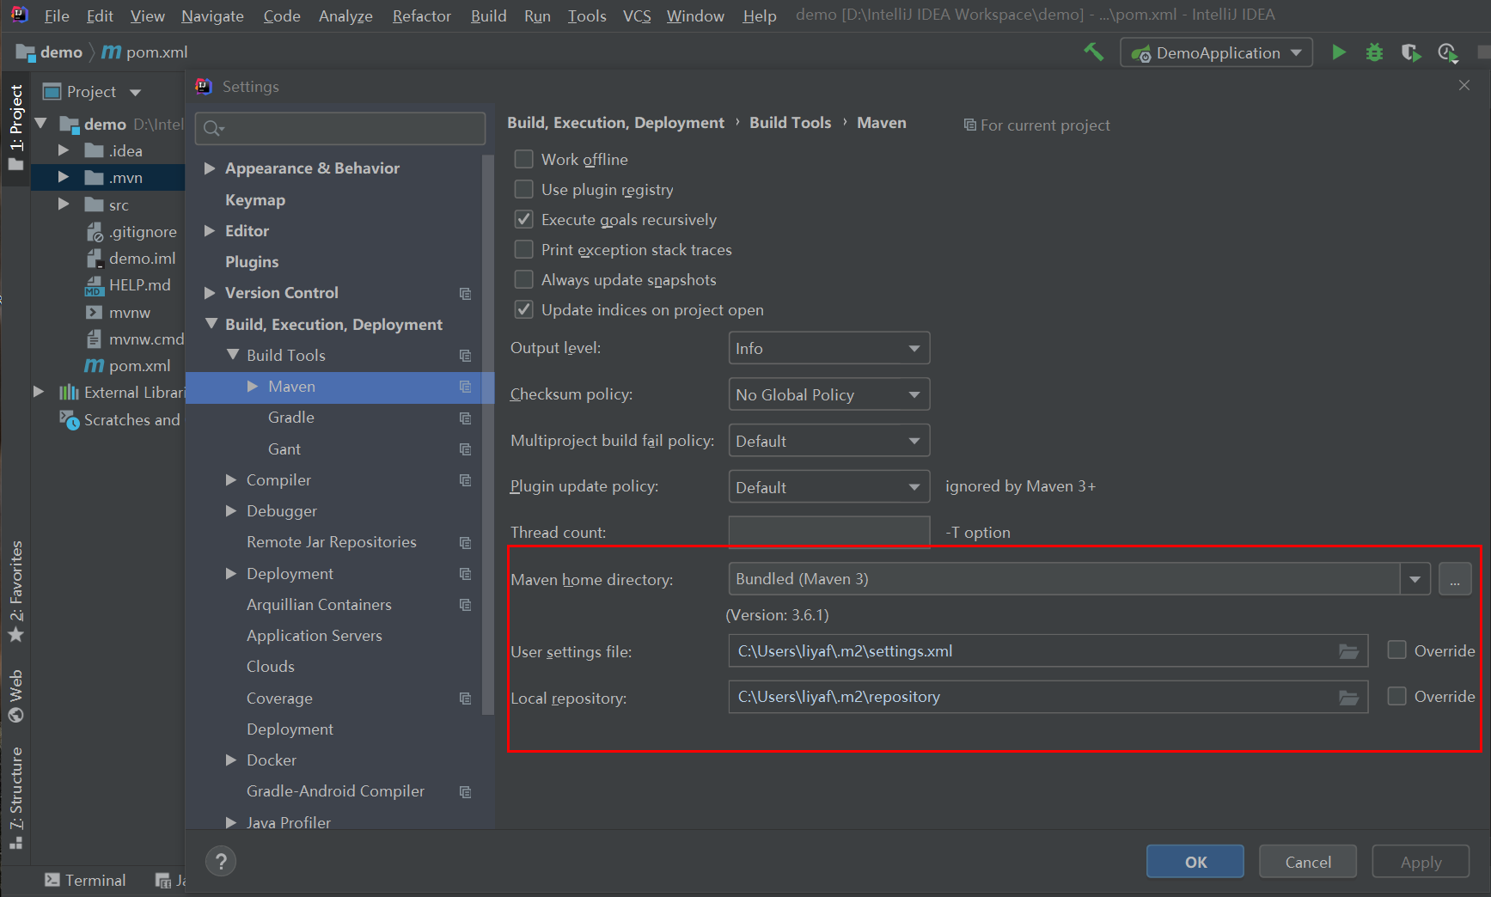This screenshot has width=1491, height=897.
Task: Open the Terminal tool window
Action: coord(85,880)
